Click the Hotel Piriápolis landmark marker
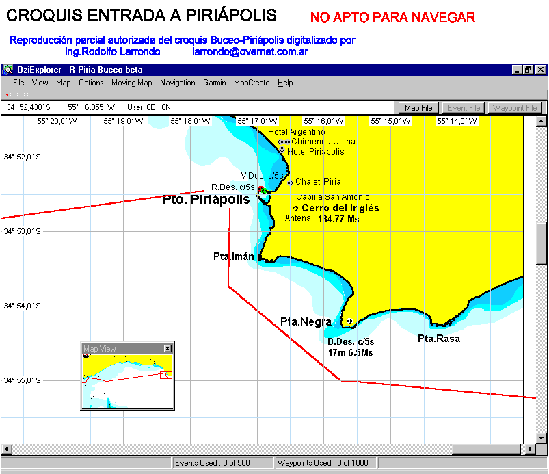549x474 pixels. (x=282, y=150)
